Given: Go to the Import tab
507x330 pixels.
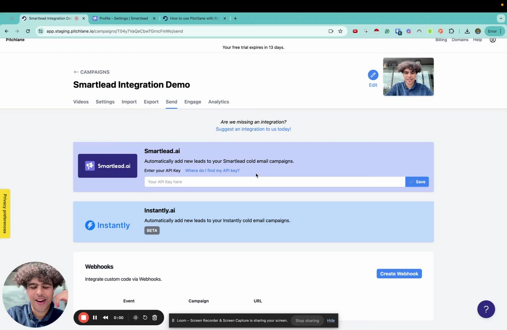Looking at the screenshot, I should pos(129,102).
